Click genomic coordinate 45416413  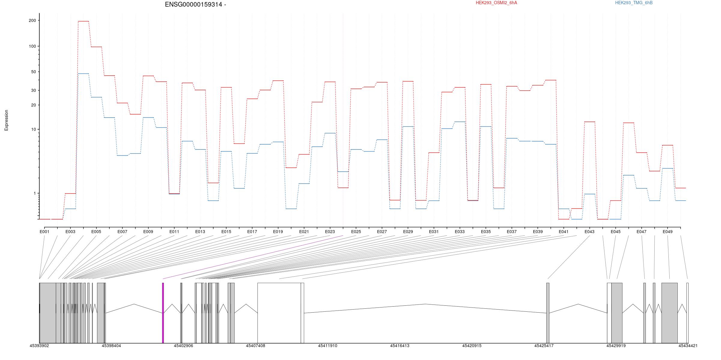pos(400,346)
